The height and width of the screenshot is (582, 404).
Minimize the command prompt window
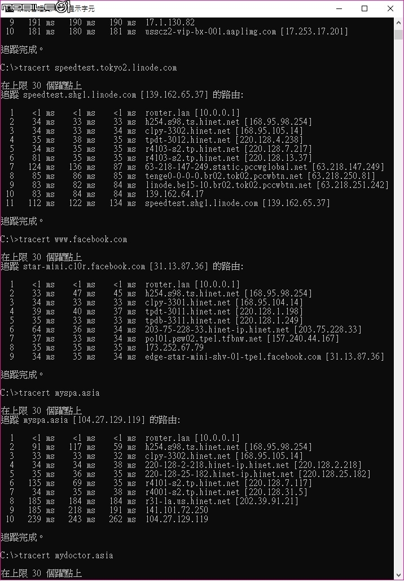click(339, 8)
